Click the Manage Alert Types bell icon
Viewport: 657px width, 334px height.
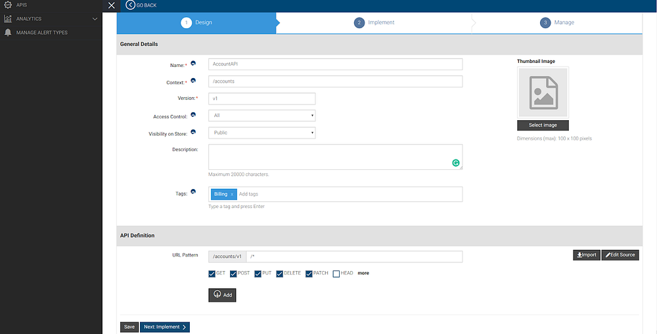click(7, 33)
